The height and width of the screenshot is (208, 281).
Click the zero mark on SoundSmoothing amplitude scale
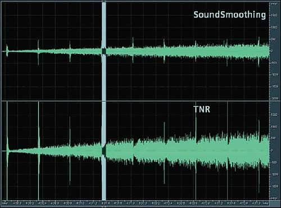click(x=272, y=51)
